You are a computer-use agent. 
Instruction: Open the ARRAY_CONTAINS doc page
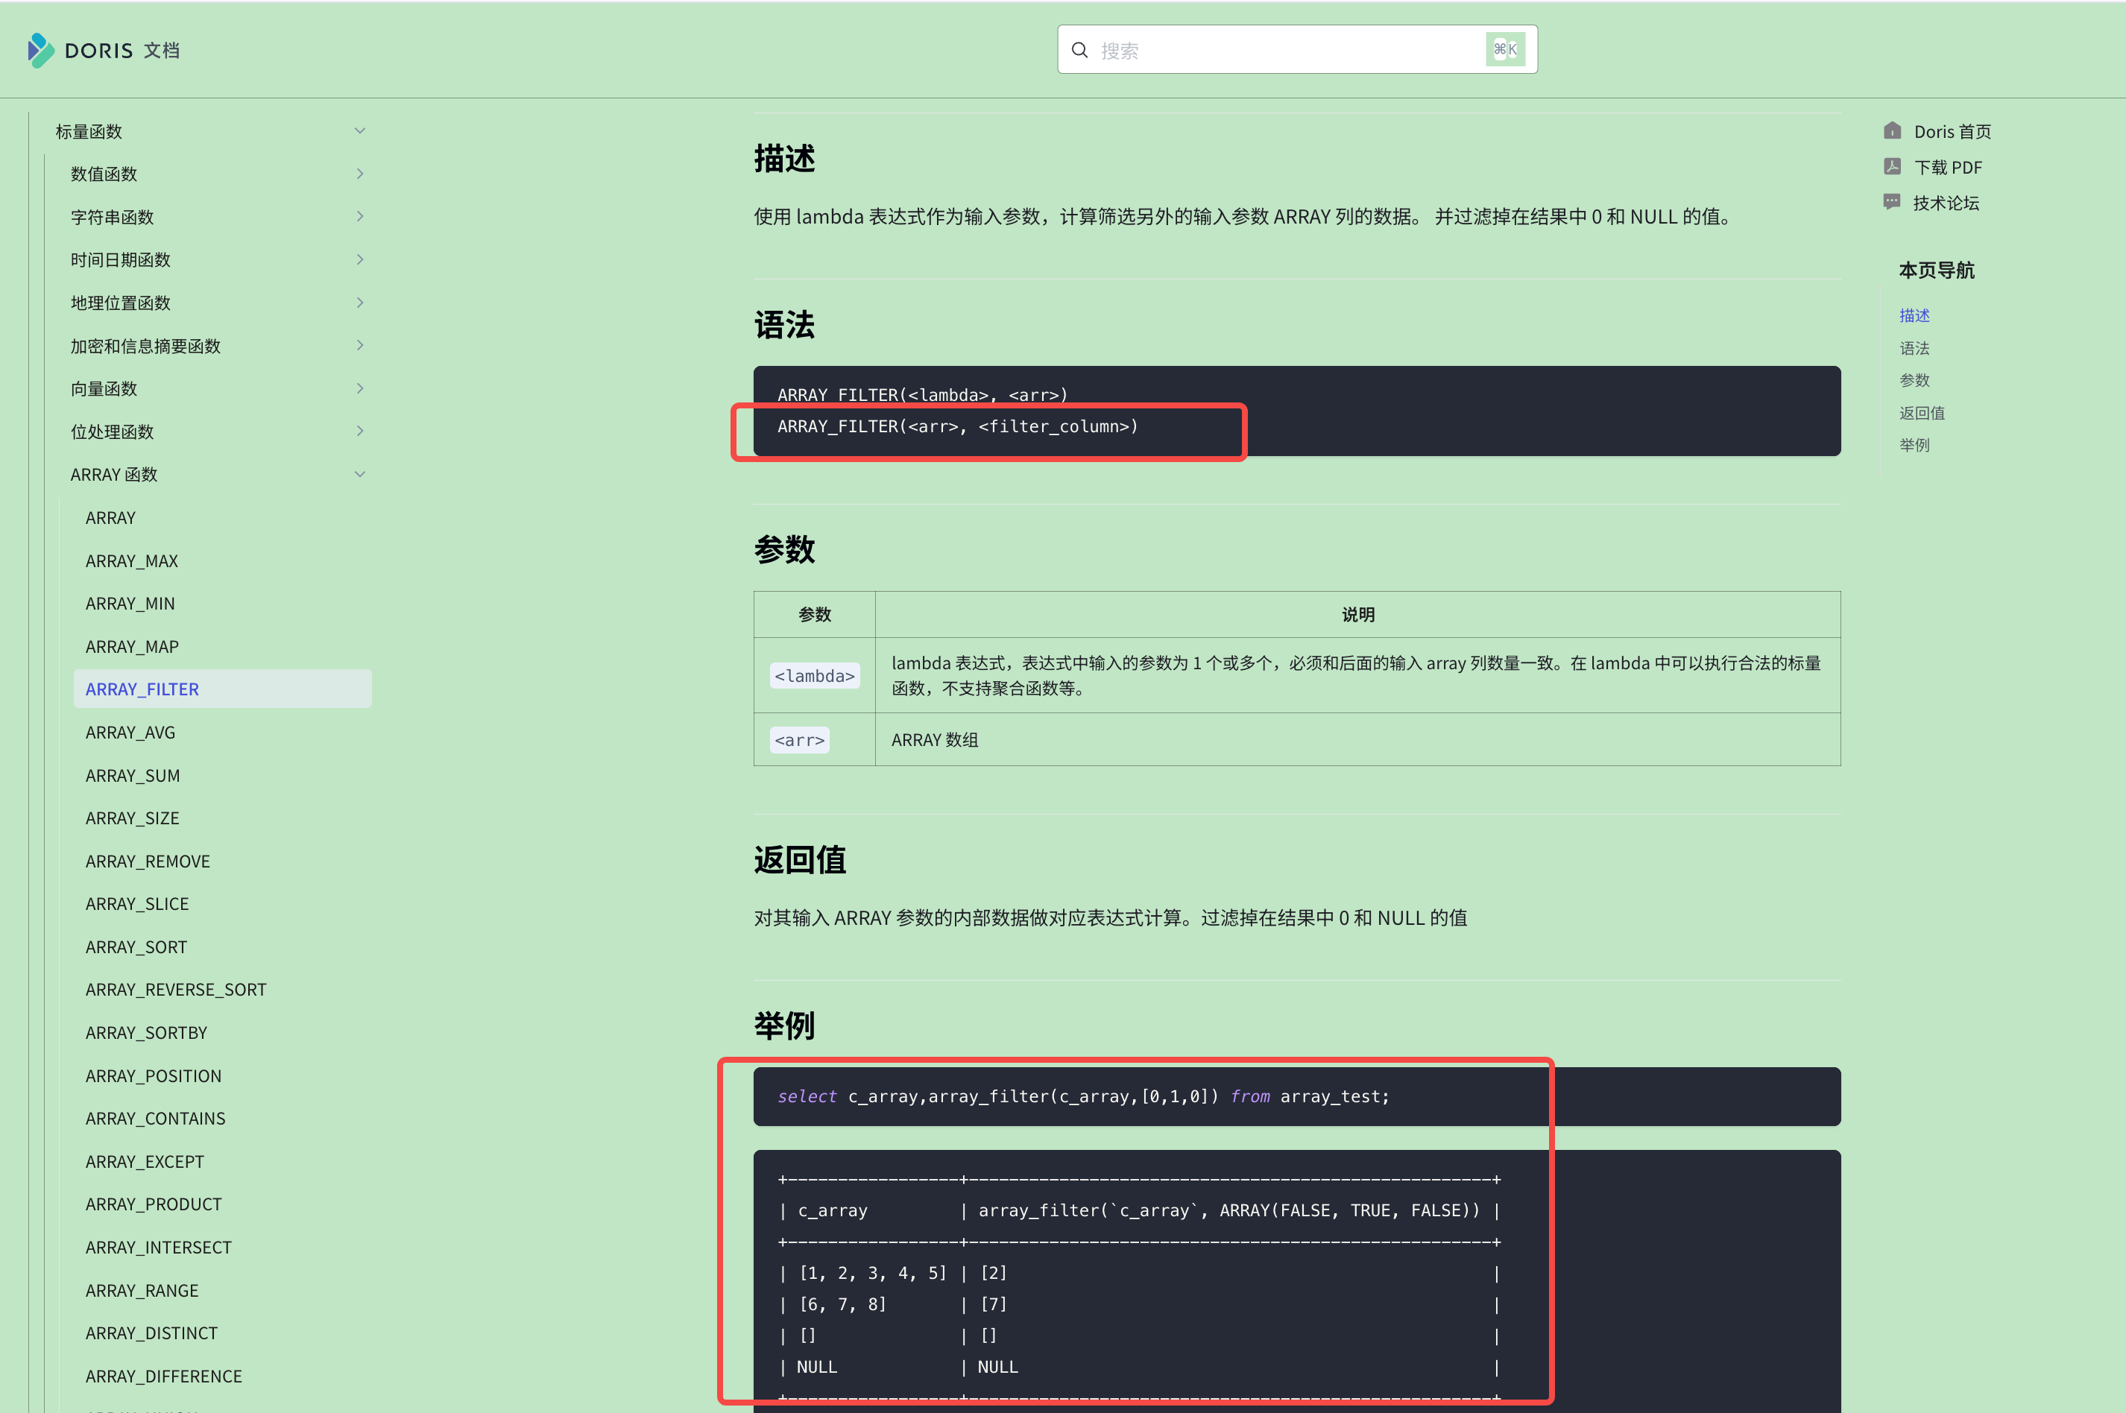tap(155, 1117)
